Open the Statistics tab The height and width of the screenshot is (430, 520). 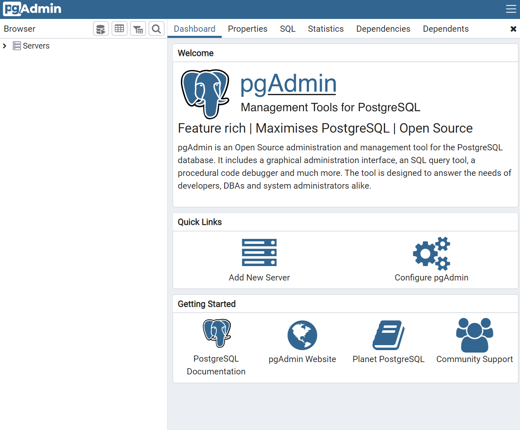coord(326,29)
